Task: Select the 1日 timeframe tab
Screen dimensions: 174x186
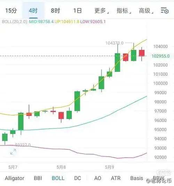Action: [77, 10]
